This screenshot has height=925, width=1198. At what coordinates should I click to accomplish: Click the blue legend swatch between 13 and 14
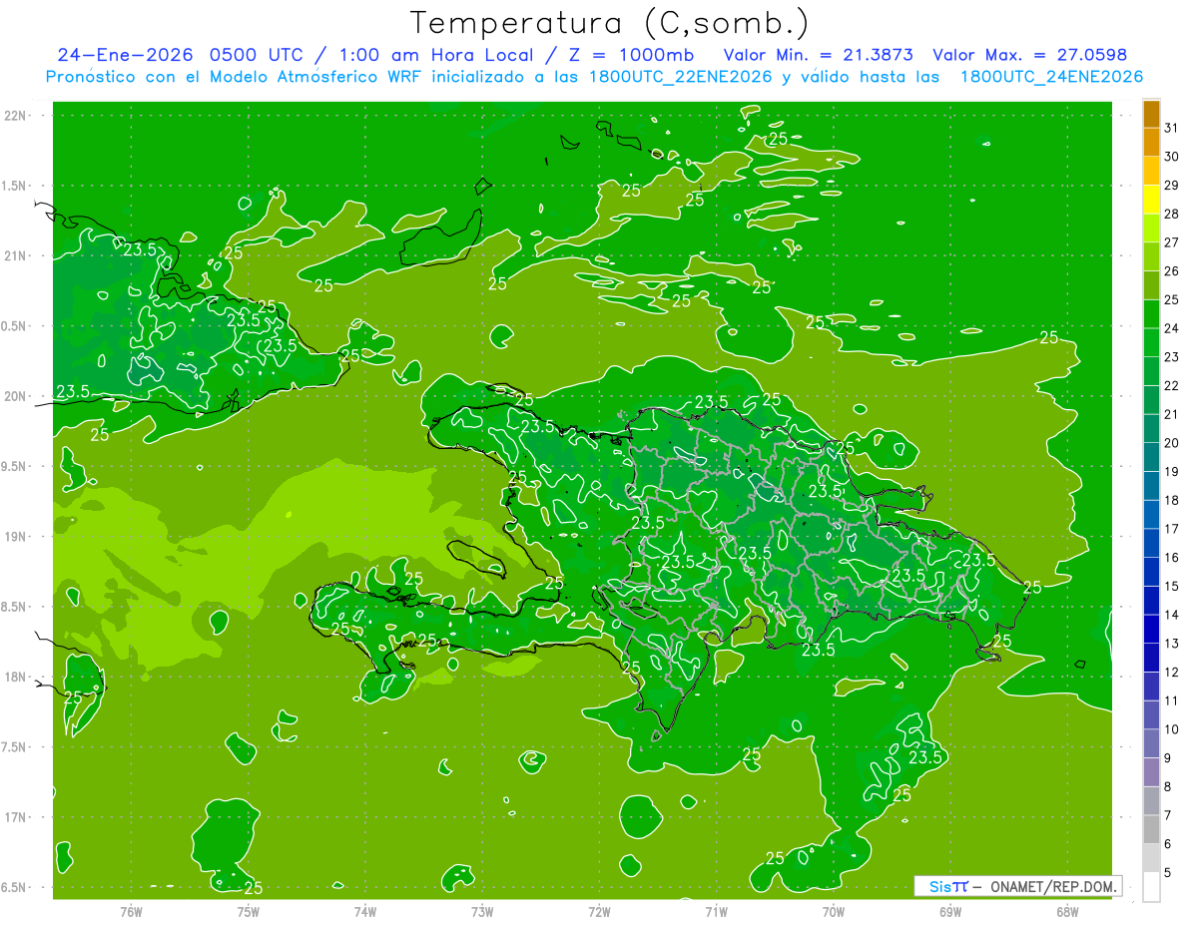(1151, 629)
